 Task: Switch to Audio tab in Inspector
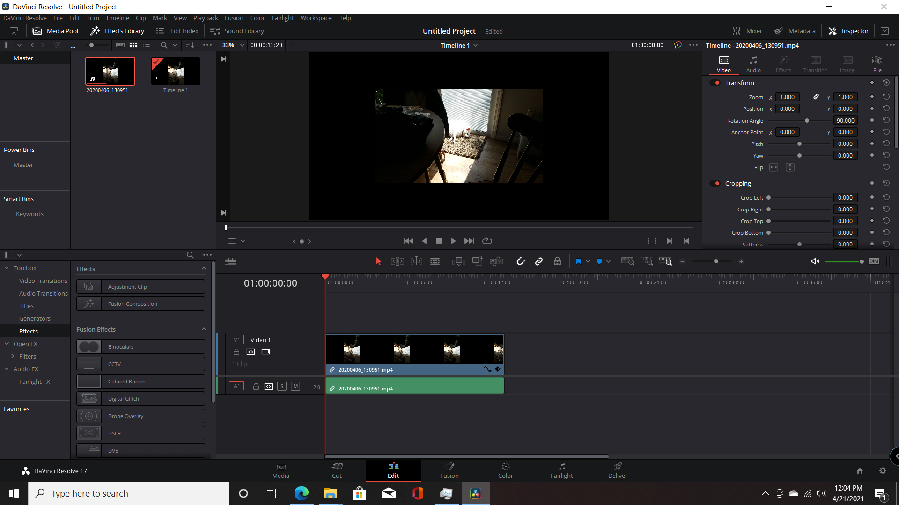753,64
